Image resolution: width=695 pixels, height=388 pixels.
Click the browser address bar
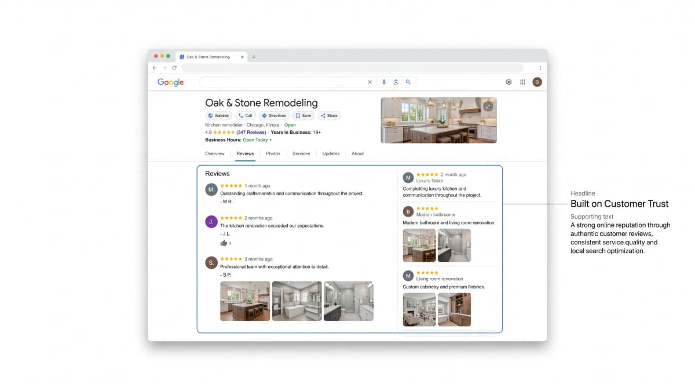tap(352, 68)
